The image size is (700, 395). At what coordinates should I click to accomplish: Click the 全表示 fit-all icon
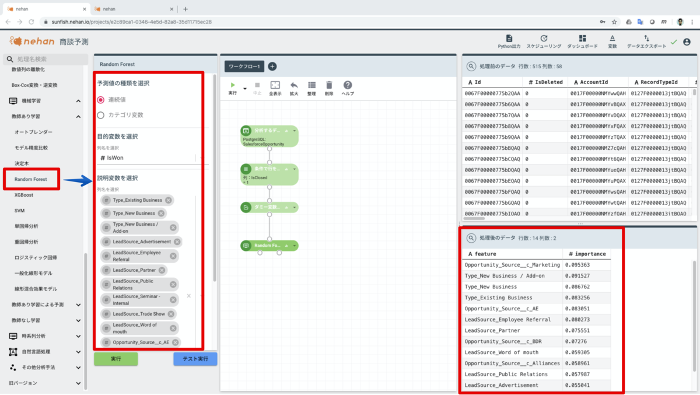point(275,85)
